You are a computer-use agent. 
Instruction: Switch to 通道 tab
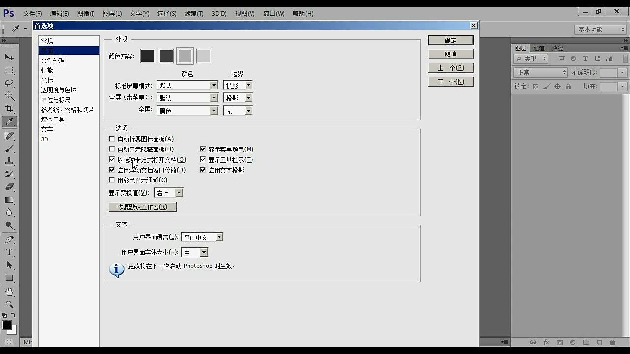[539, 48]
